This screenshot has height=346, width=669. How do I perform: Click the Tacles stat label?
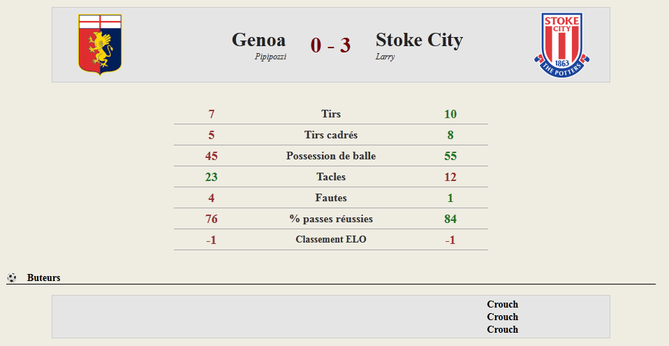tap(331, 176)
